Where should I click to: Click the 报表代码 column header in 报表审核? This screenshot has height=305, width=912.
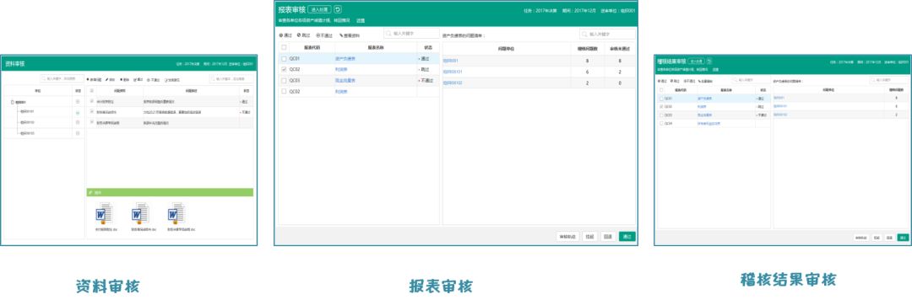pyautogui.click(x=312, y=47)
